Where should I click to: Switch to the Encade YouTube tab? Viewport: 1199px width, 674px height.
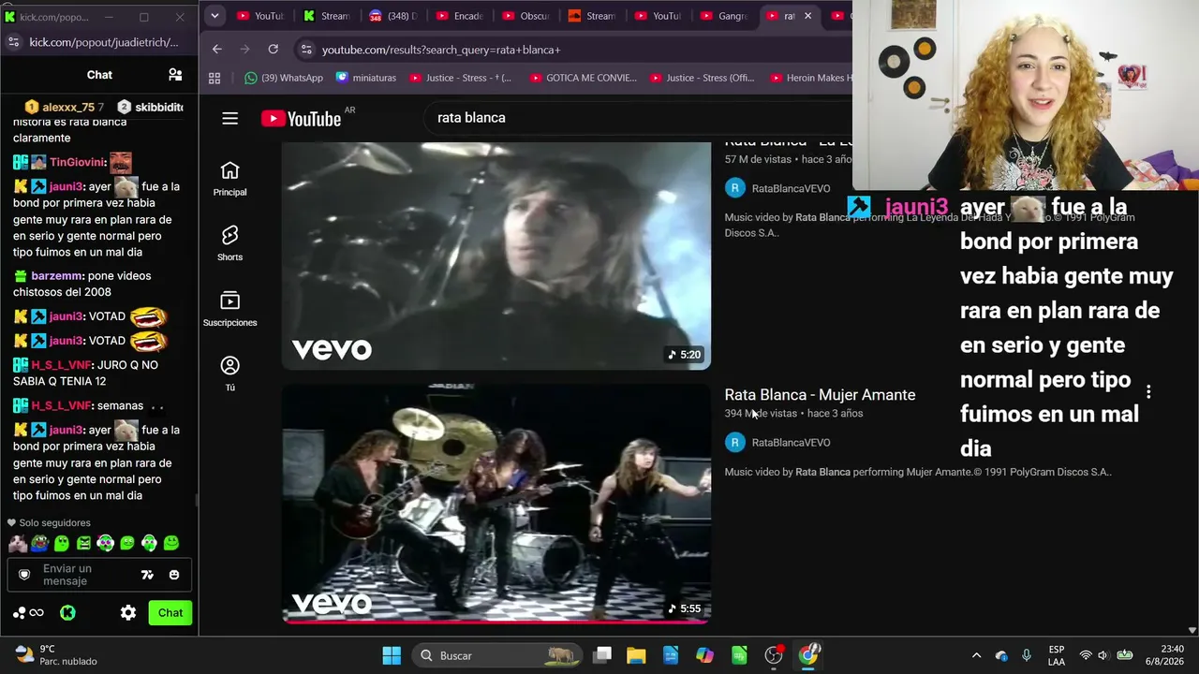pyautogui.click(x=460, y=16)
